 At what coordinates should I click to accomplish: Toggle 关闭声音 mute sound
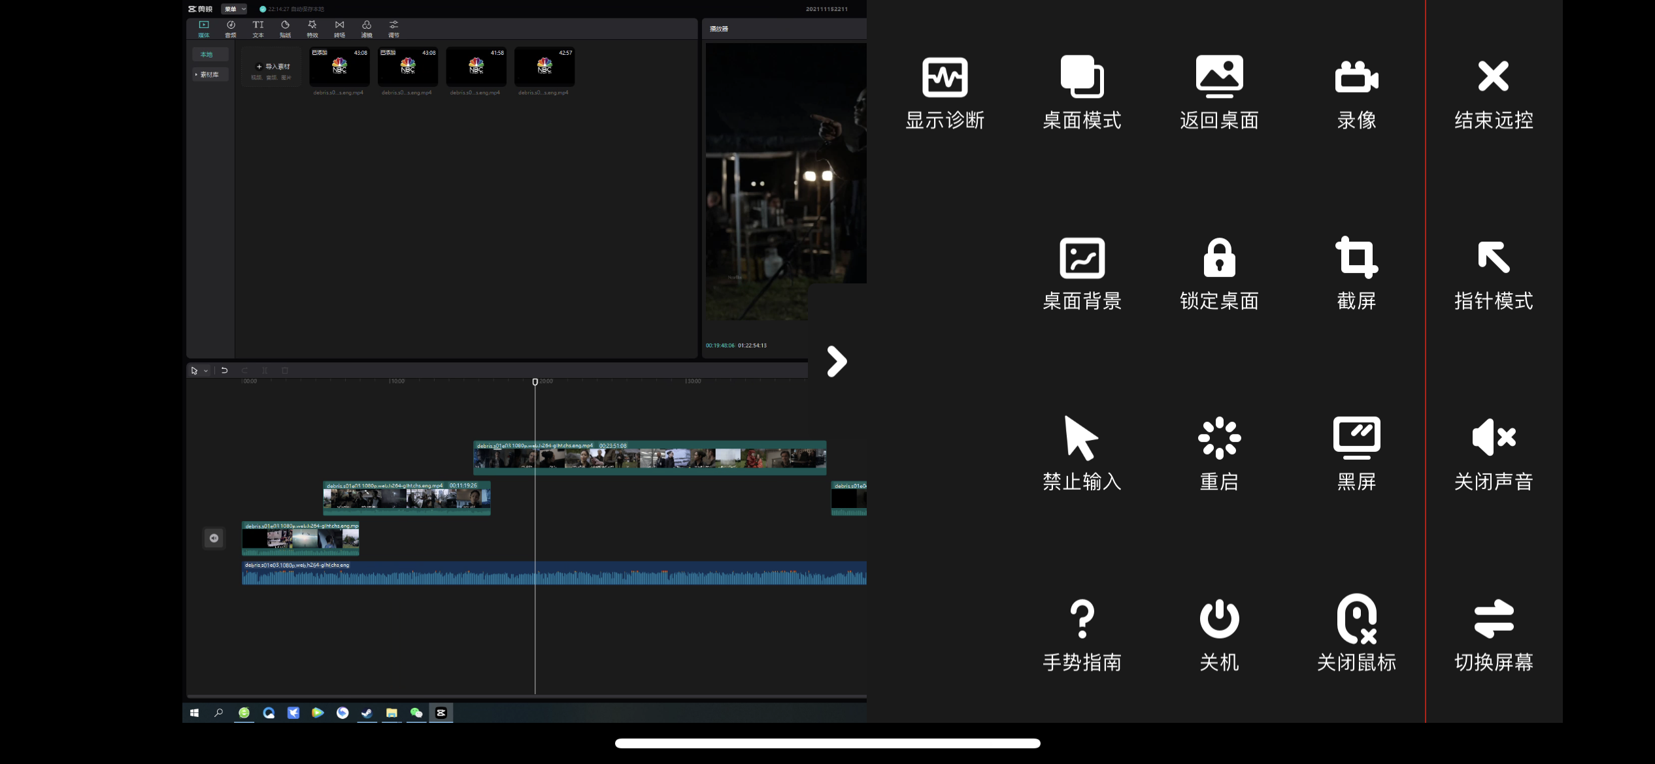tap(1494, 438)
